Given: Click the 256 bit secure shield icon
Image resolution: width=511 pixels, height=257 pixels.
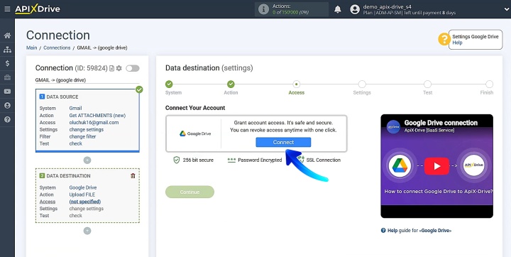Looking at the screenshot, I should [176, 160].
